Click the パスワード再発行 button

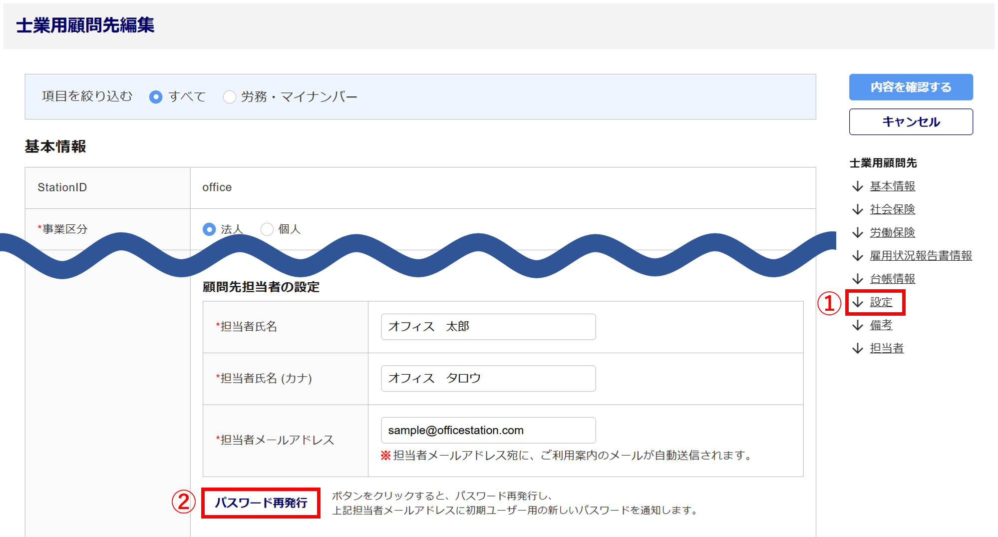tap(261, 503)
